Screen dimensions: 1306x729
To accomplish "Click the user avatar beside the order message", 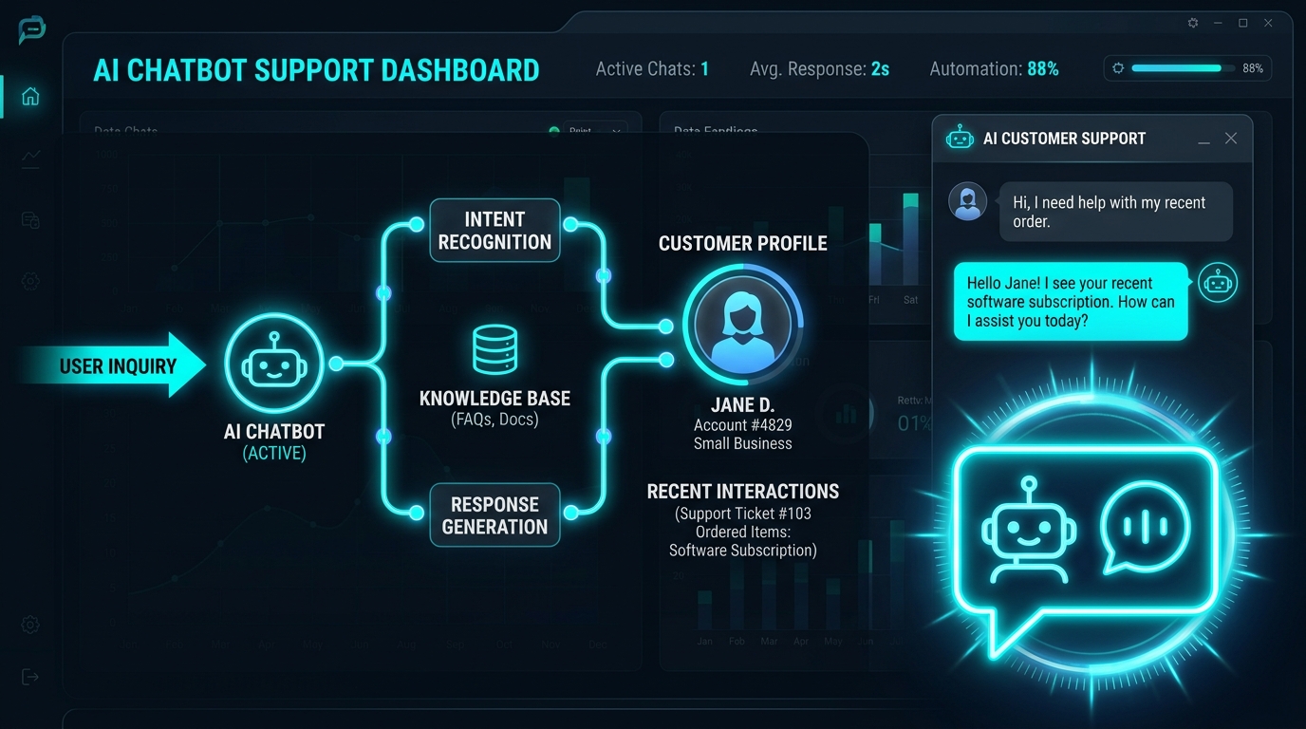I will (x=968, y=202).
